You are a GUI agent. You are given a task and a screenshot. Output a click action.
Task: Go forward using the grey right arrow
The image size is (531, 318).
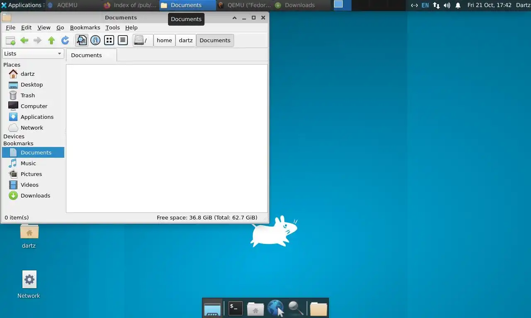(x=37, y=40)
